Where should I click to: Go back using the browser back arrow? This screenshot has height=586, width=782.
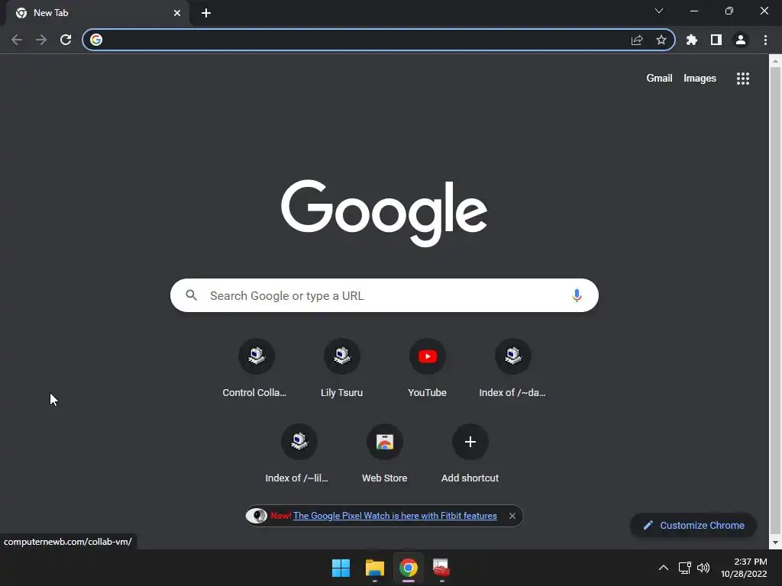pyautogui.click(x=17, y=40)
